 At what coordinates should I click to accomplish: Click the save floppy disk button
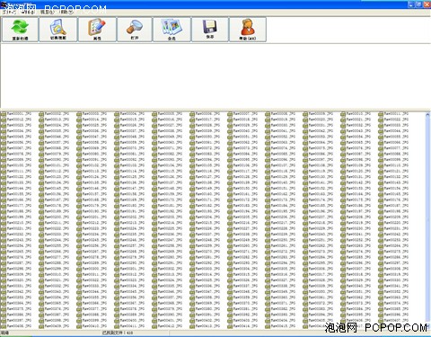click(x=210, y=30)
